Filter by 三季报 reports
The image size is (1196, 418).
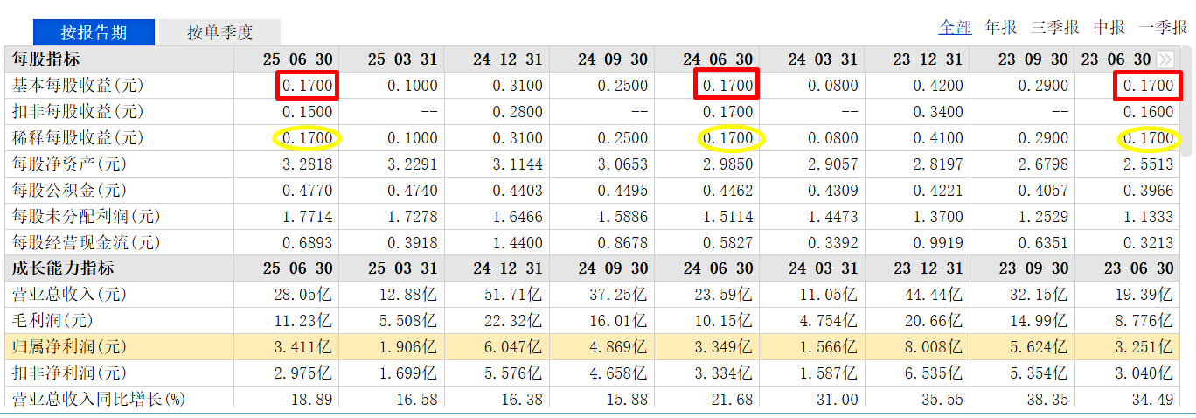[1055, 27]
